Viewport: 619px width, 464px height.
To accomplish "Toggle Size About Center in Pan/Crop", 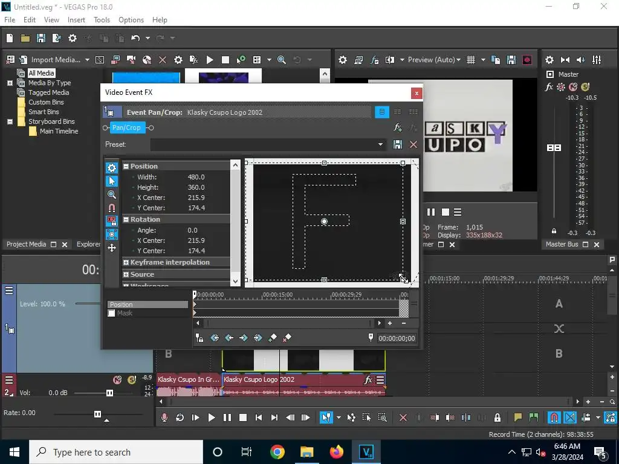I will (x=112, y=234).
